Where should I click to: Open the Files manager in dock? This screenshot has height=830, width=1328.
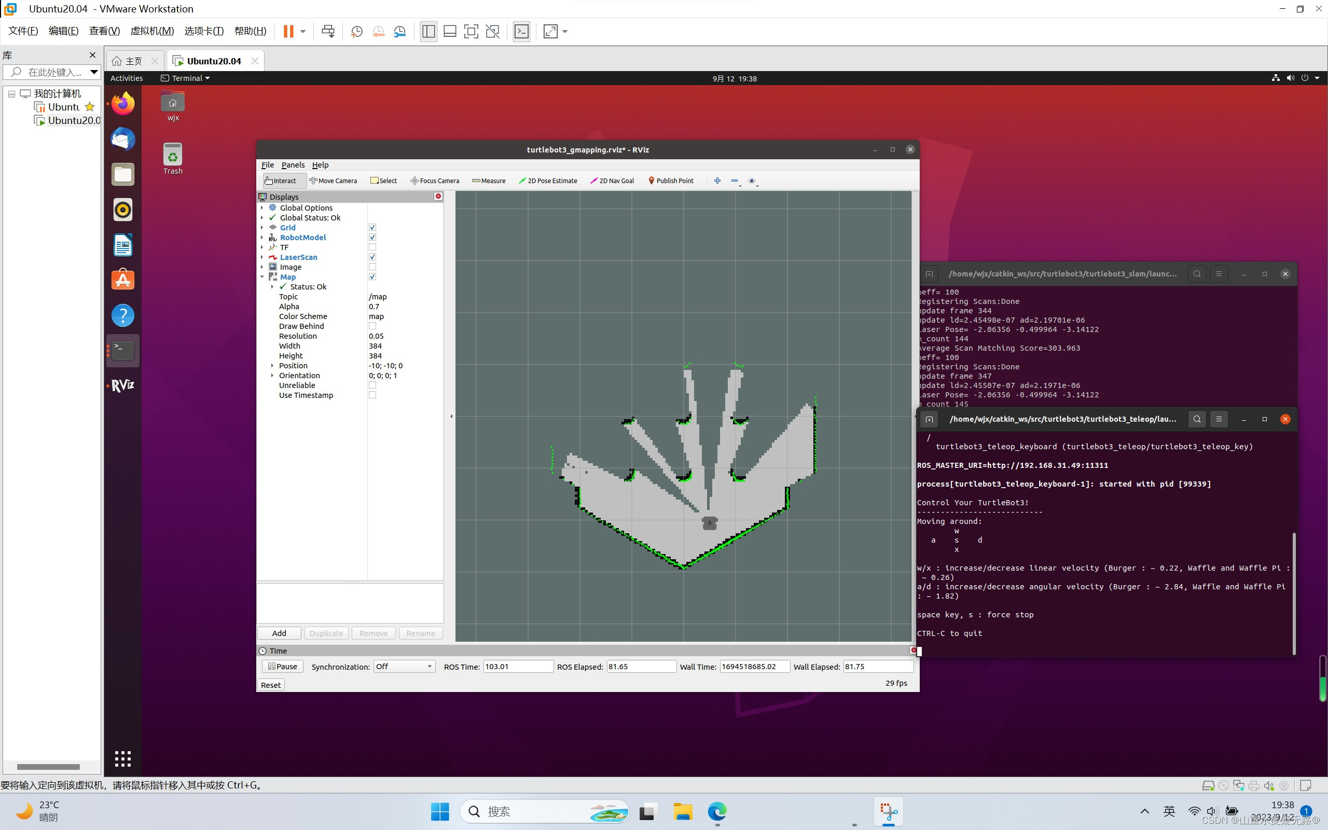[x=123, y=175]
